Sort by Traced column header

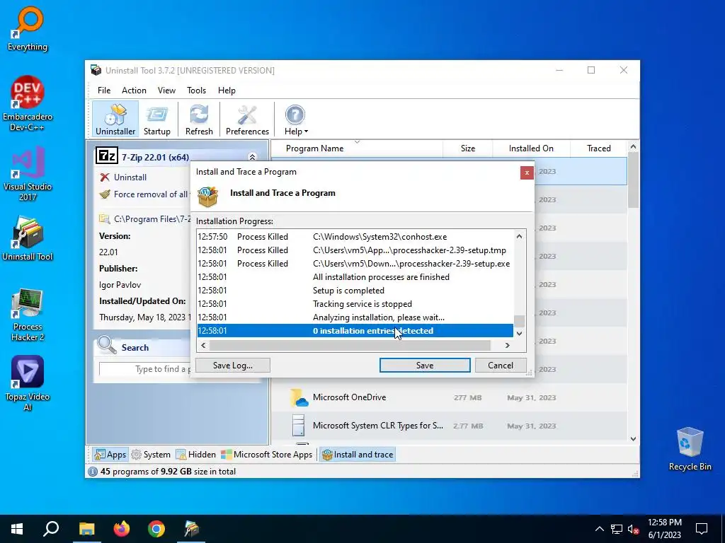pyautogui.click(x=598, y=148)
